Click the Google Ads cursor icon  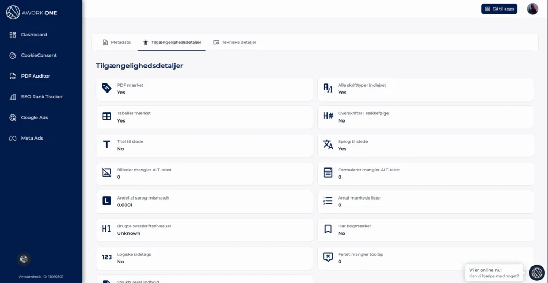coord(13,117)
